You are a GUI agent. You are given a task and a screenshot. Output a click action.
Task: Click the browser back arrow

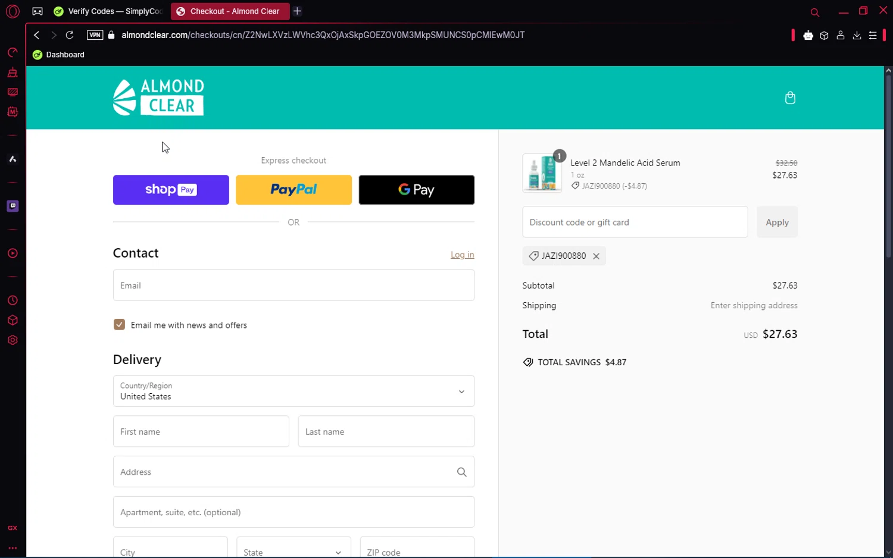37,35
